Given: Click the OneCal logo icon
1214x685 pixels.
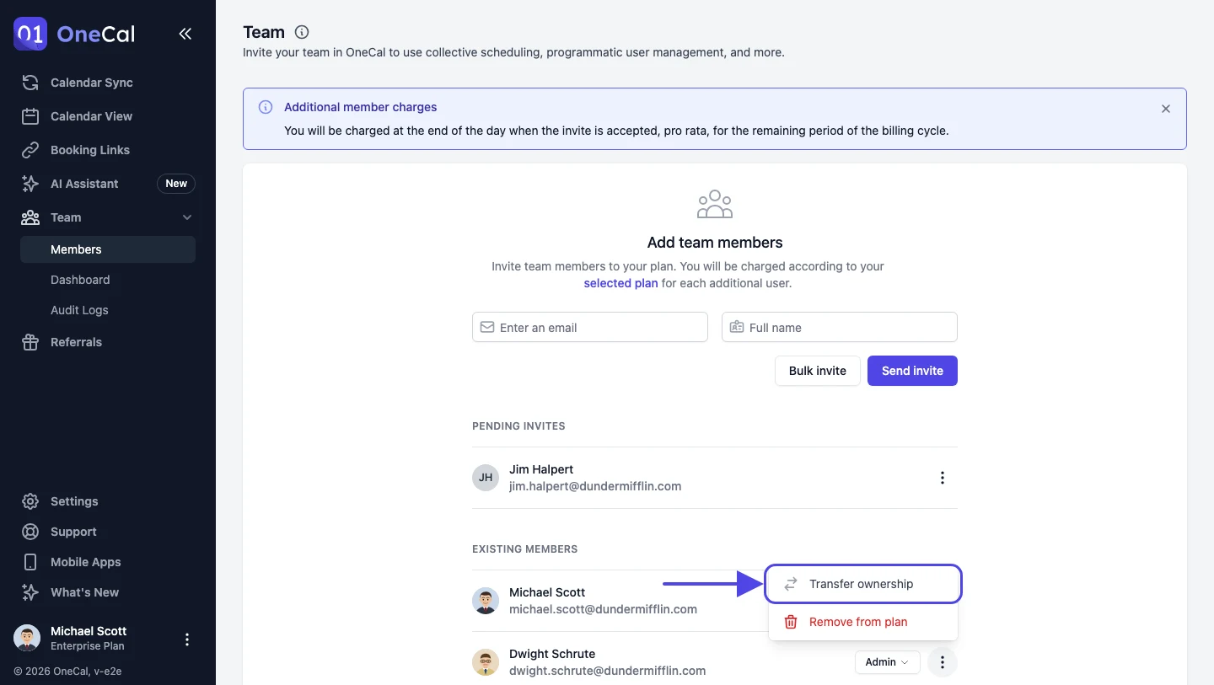Looking at the screenshot, I should click(30, 34).
